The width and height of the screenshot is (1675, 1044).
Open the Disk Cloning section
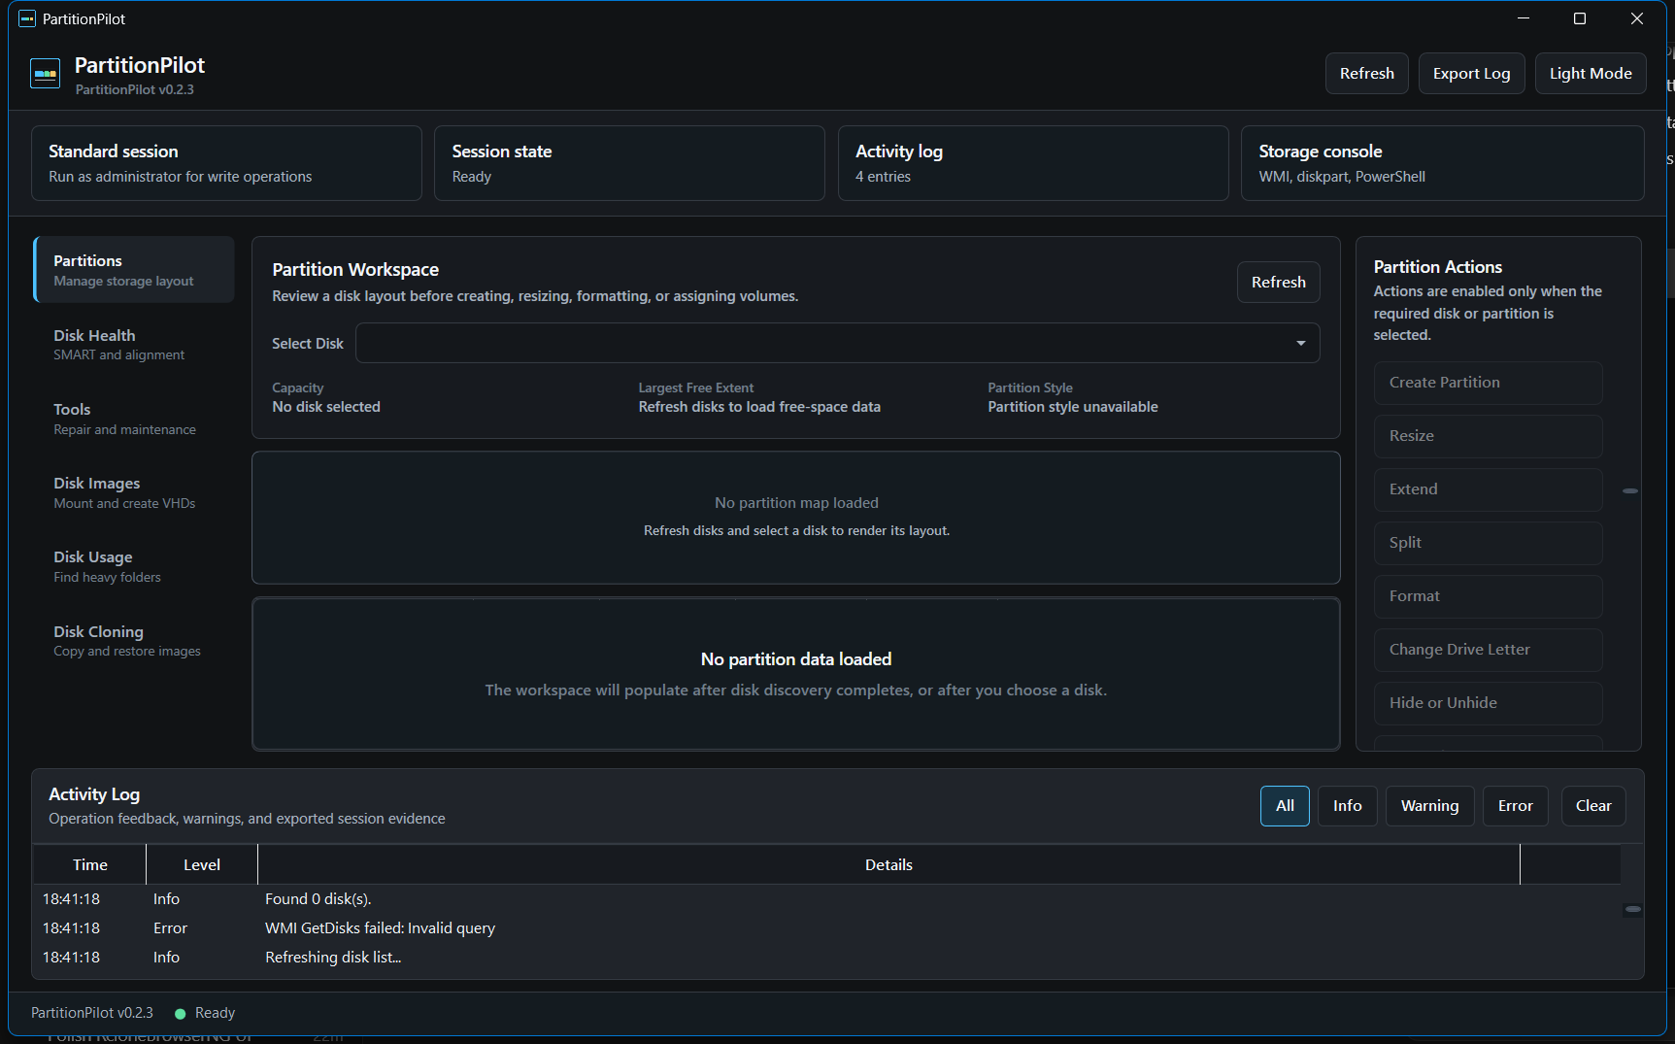(134, 641)
